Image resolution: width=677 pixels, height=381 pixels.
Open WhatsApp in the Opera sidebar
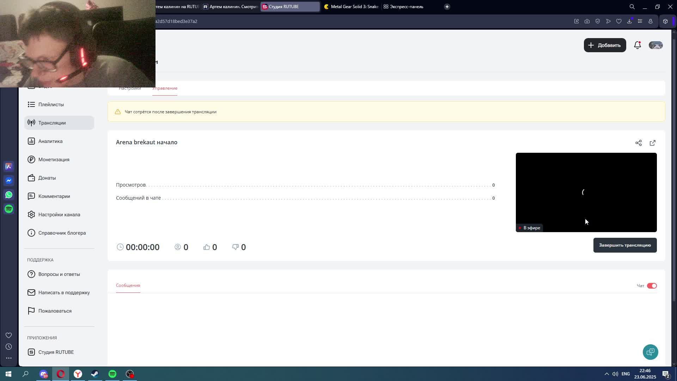pyautogui.click(x=9, y=195)
